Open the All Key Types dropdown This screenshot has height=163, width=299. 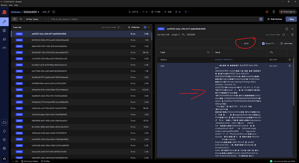click(x=36, y=19)
